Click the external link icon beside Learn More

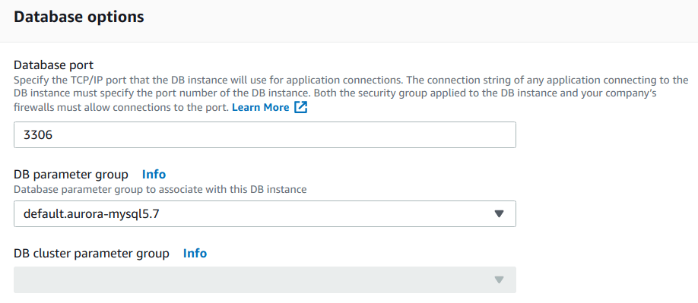[301, 108]
